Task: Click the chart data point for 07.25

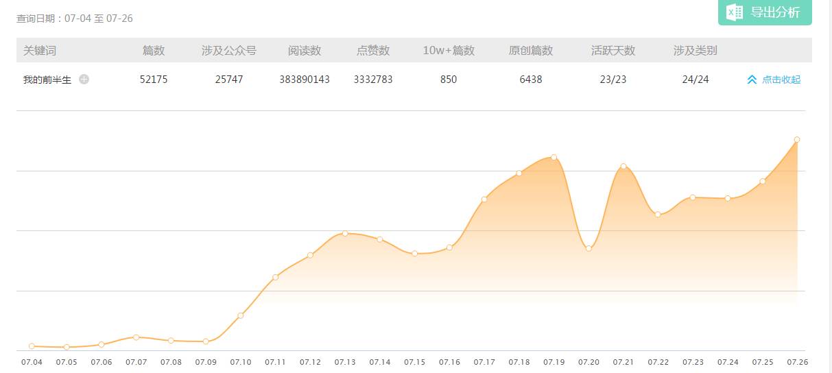Action: [x=763, y=181]
